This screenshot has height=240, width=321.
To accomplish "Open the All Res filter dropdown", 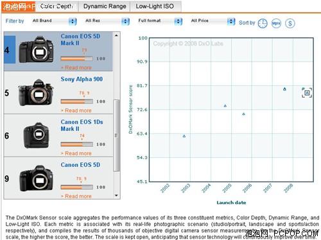I will pos(107,21).
